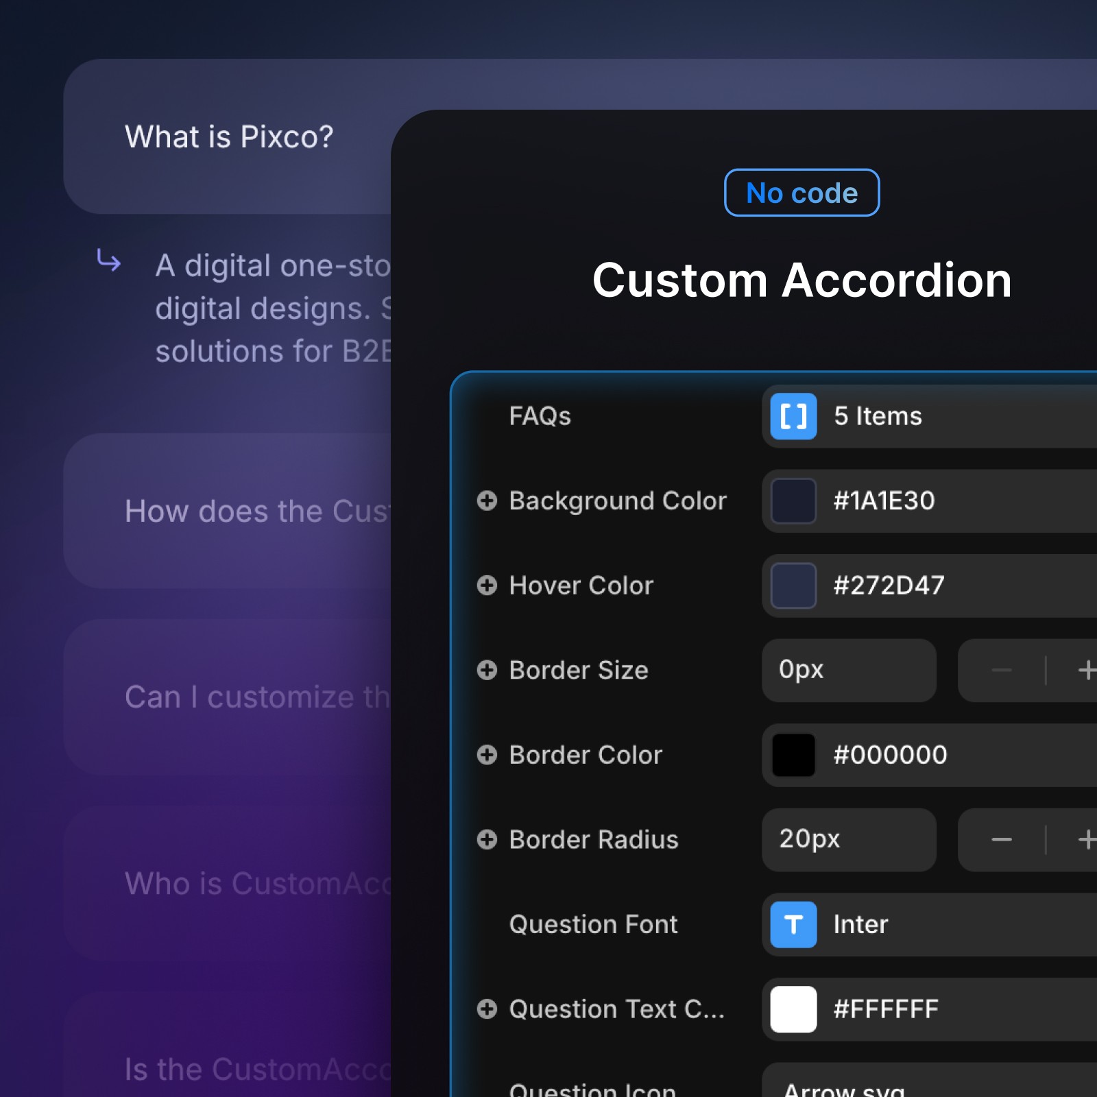
Task: Click the #1A1E30 hex value text
Action: 884,501
